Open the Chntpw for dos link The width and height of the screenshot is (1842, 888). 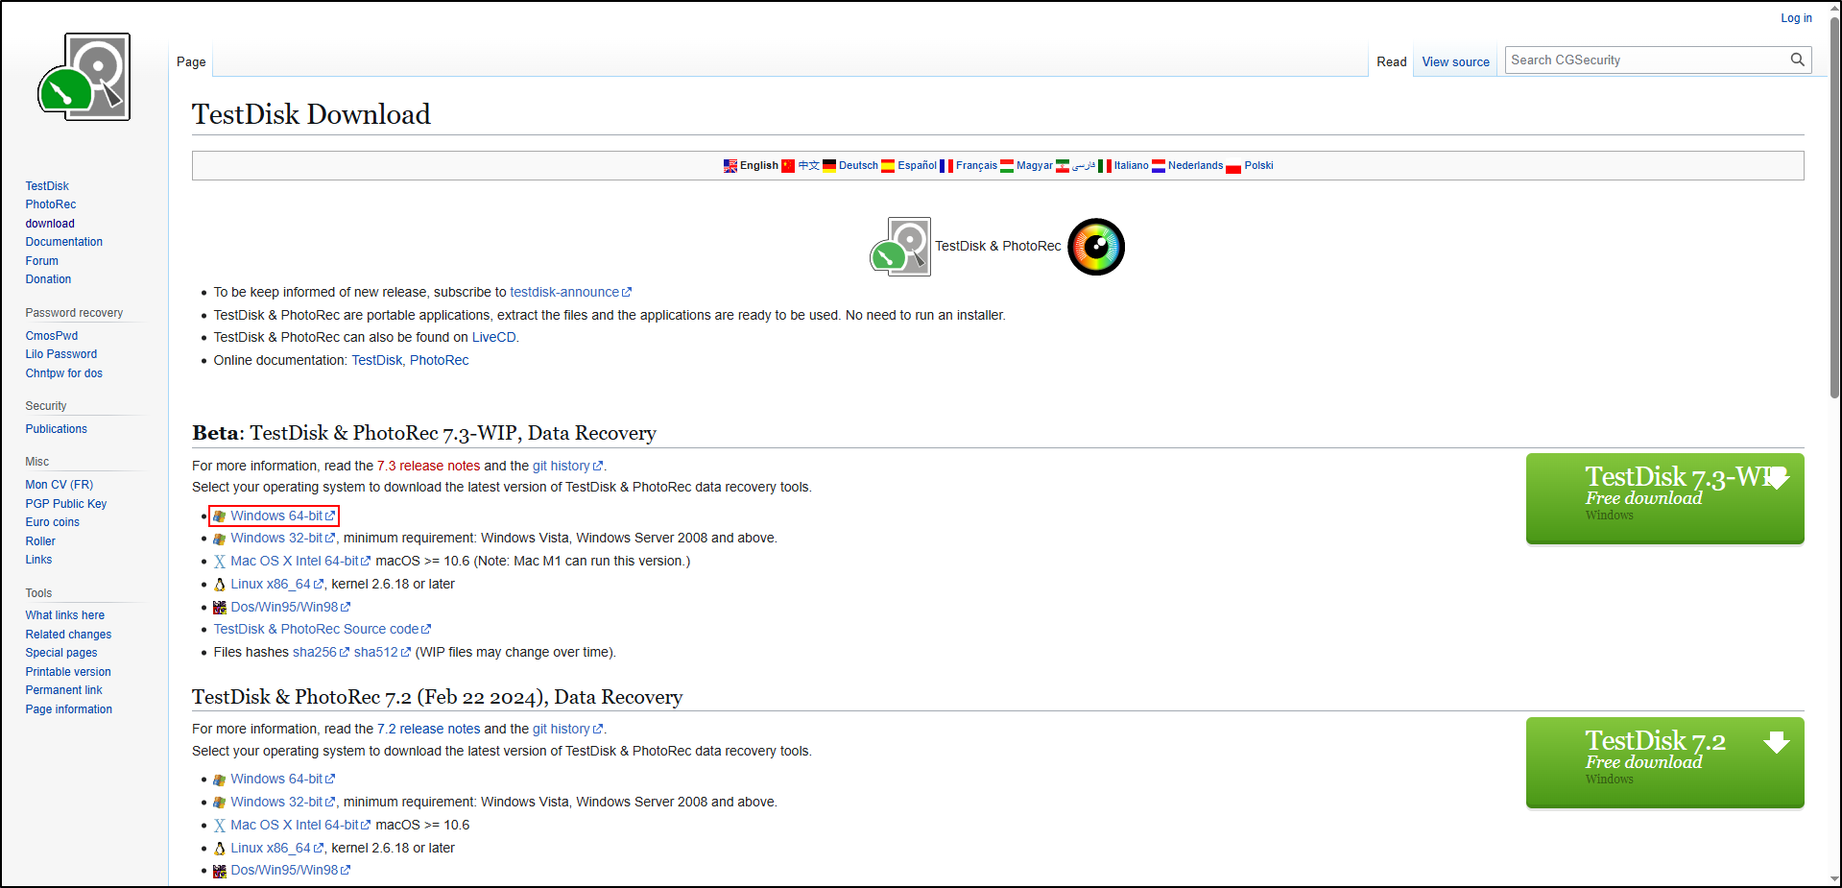click(64, 373)
